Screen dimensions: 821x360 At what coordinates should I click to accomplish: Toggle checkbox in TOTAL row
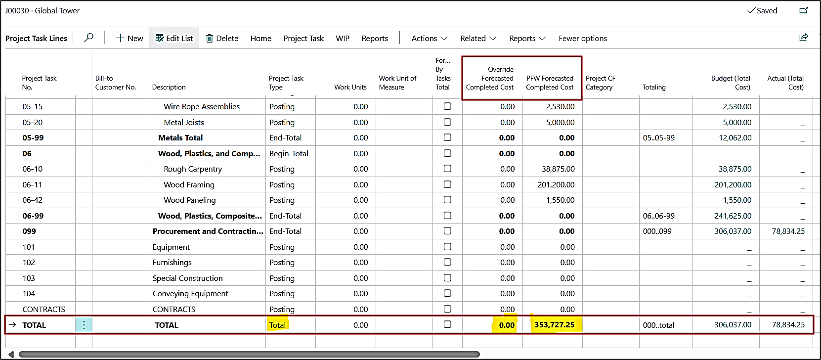[447, 324]
